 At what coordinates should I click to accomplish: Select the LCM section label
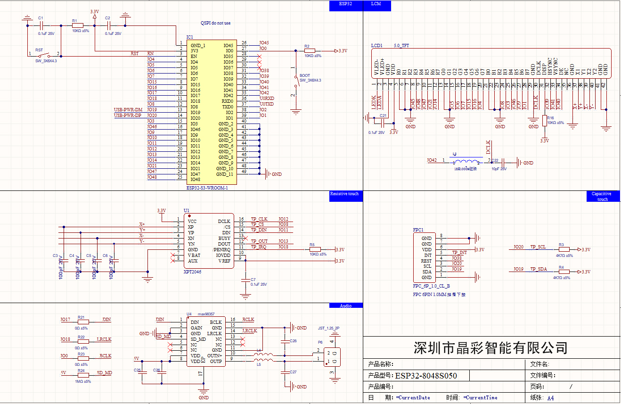[x=376, y=4]
